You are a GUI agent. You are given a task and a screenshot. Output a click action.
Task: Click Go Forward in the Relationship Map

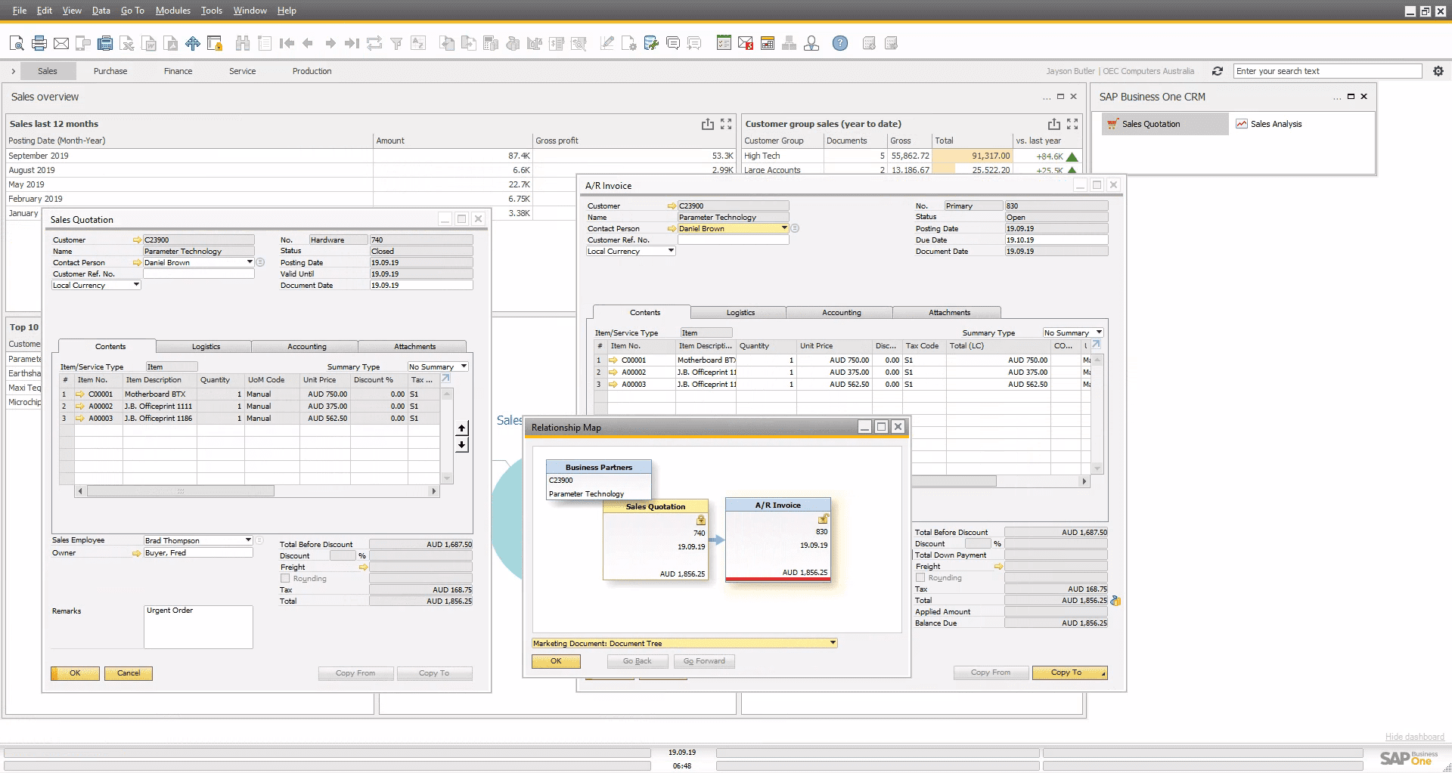(x=703, y=660)
